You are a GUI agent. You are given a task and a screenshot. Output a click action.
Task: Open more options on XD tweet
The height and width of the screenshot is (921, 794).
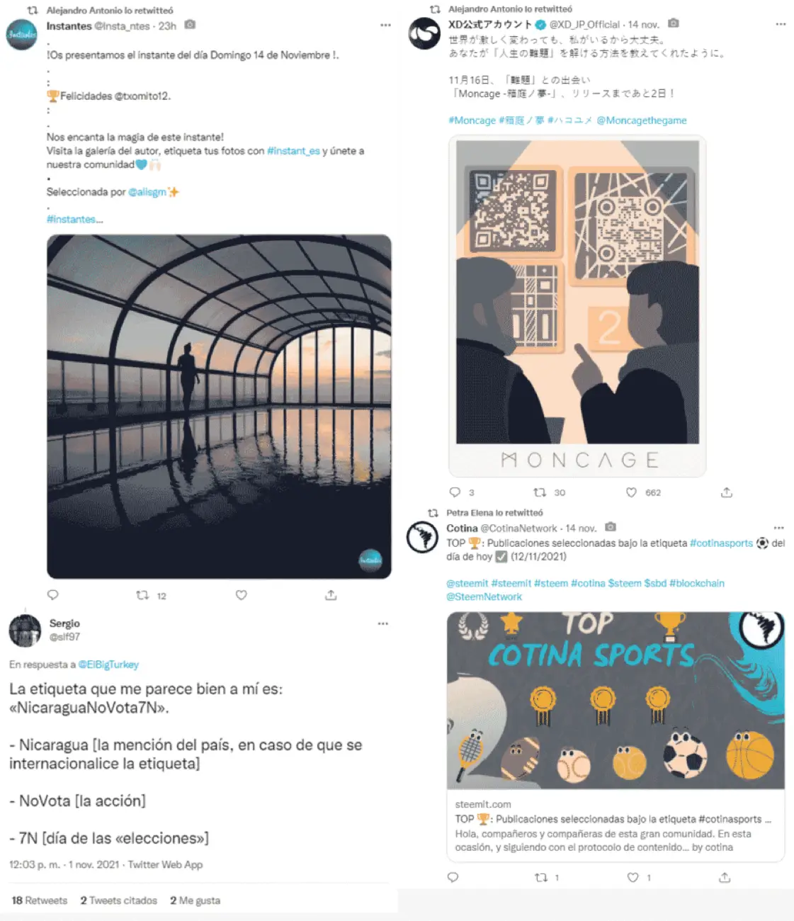click(x=781, y=24)
